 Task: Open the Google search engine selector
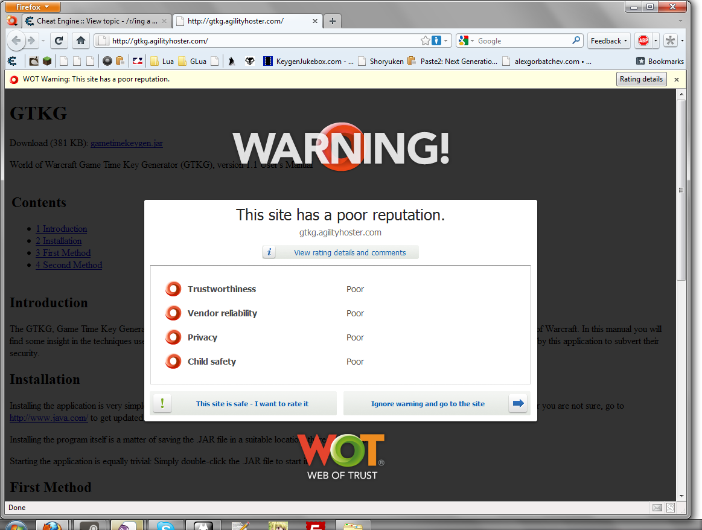[466, 40]
